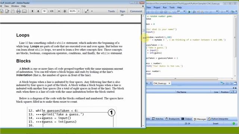Click the Save disk icon in Adobe Reader
This screenshot has width=239, height=134.
(13, 11)
